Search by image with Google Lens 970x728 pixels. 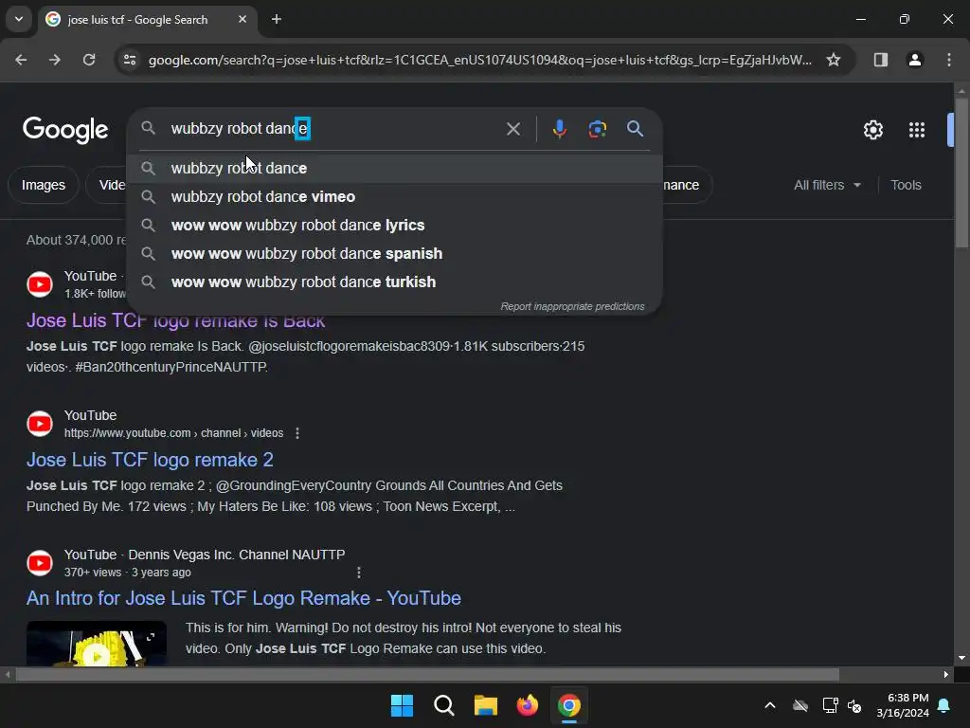[597, 129]
